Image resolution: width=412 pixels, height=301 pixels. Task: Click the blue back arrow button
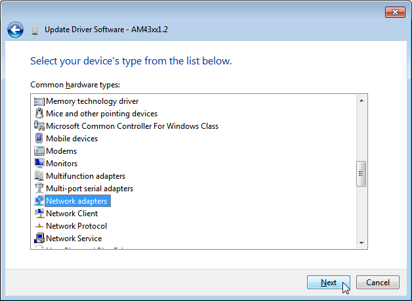[15, 30]
